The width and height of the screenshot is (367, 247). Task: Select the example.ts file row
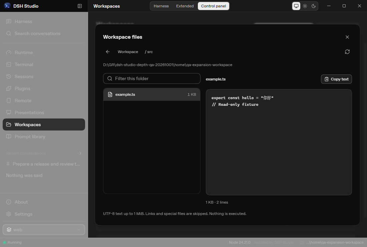[152, 94]
